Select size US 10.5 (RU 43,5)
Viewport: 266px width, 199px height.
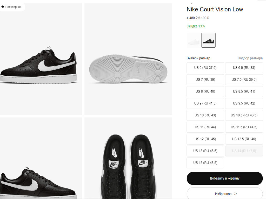coord(244,115)
